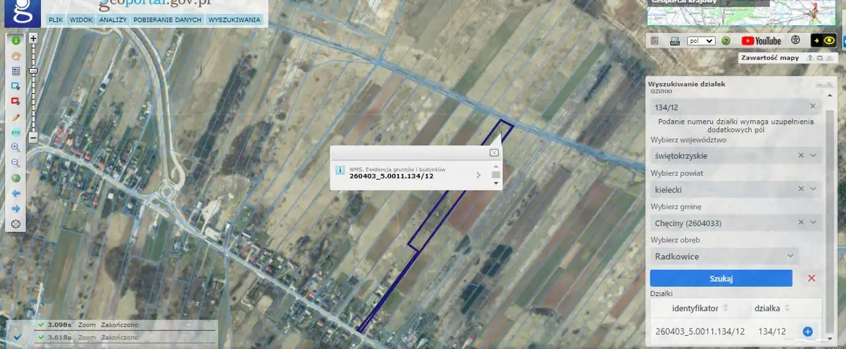This screenshot has height=349, width=846.
Task: Maximize the Zawartość mapy panel
Action: pyautogui.click(x=820, y=58)
